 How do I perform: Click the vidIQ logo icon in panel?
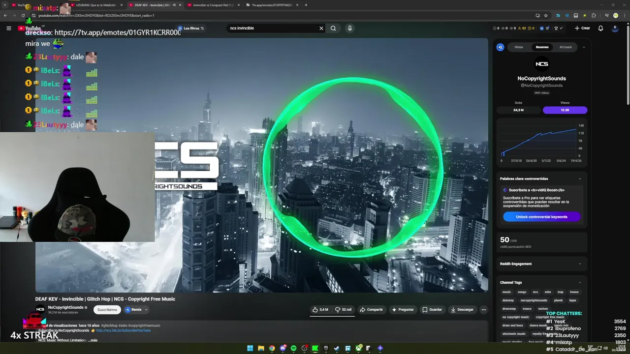click(501, 47)
